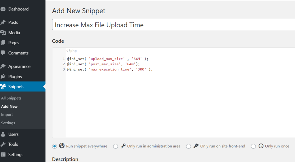Click the Snippets scissors icon

coord(3,86)
